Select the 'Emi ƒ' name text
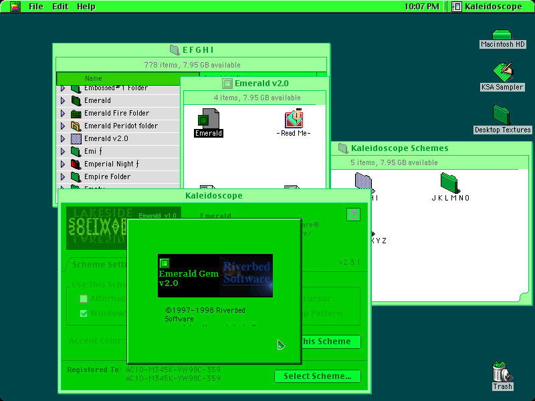The width and height of the screenshot is (535, 401). (93, 152)
